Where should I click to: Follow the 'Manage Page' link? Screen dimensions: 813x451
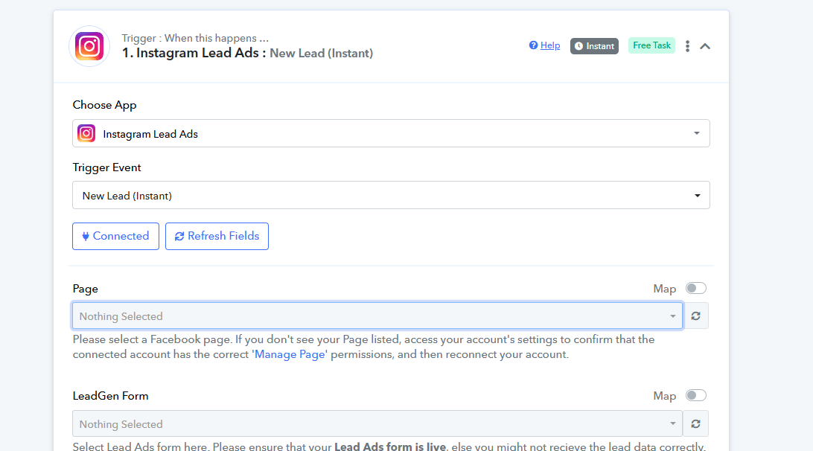pos(290,354)
